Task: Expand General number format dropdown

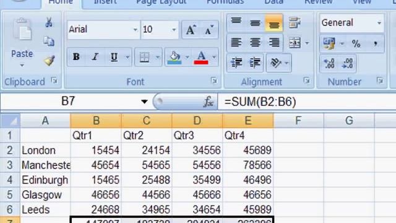Action: click(379, 23)
